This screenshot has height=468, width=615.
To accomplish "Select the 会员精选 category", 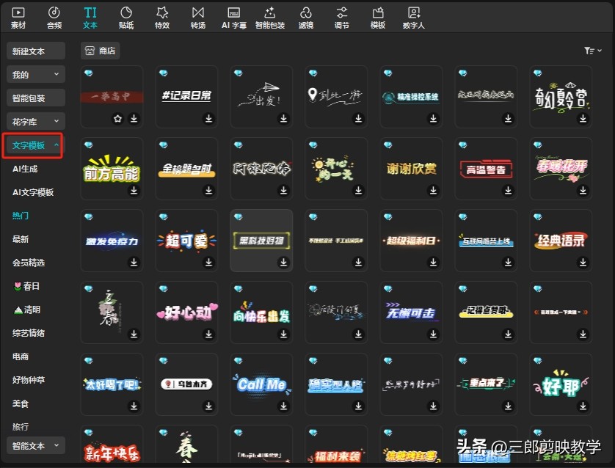I will point(29,263).
